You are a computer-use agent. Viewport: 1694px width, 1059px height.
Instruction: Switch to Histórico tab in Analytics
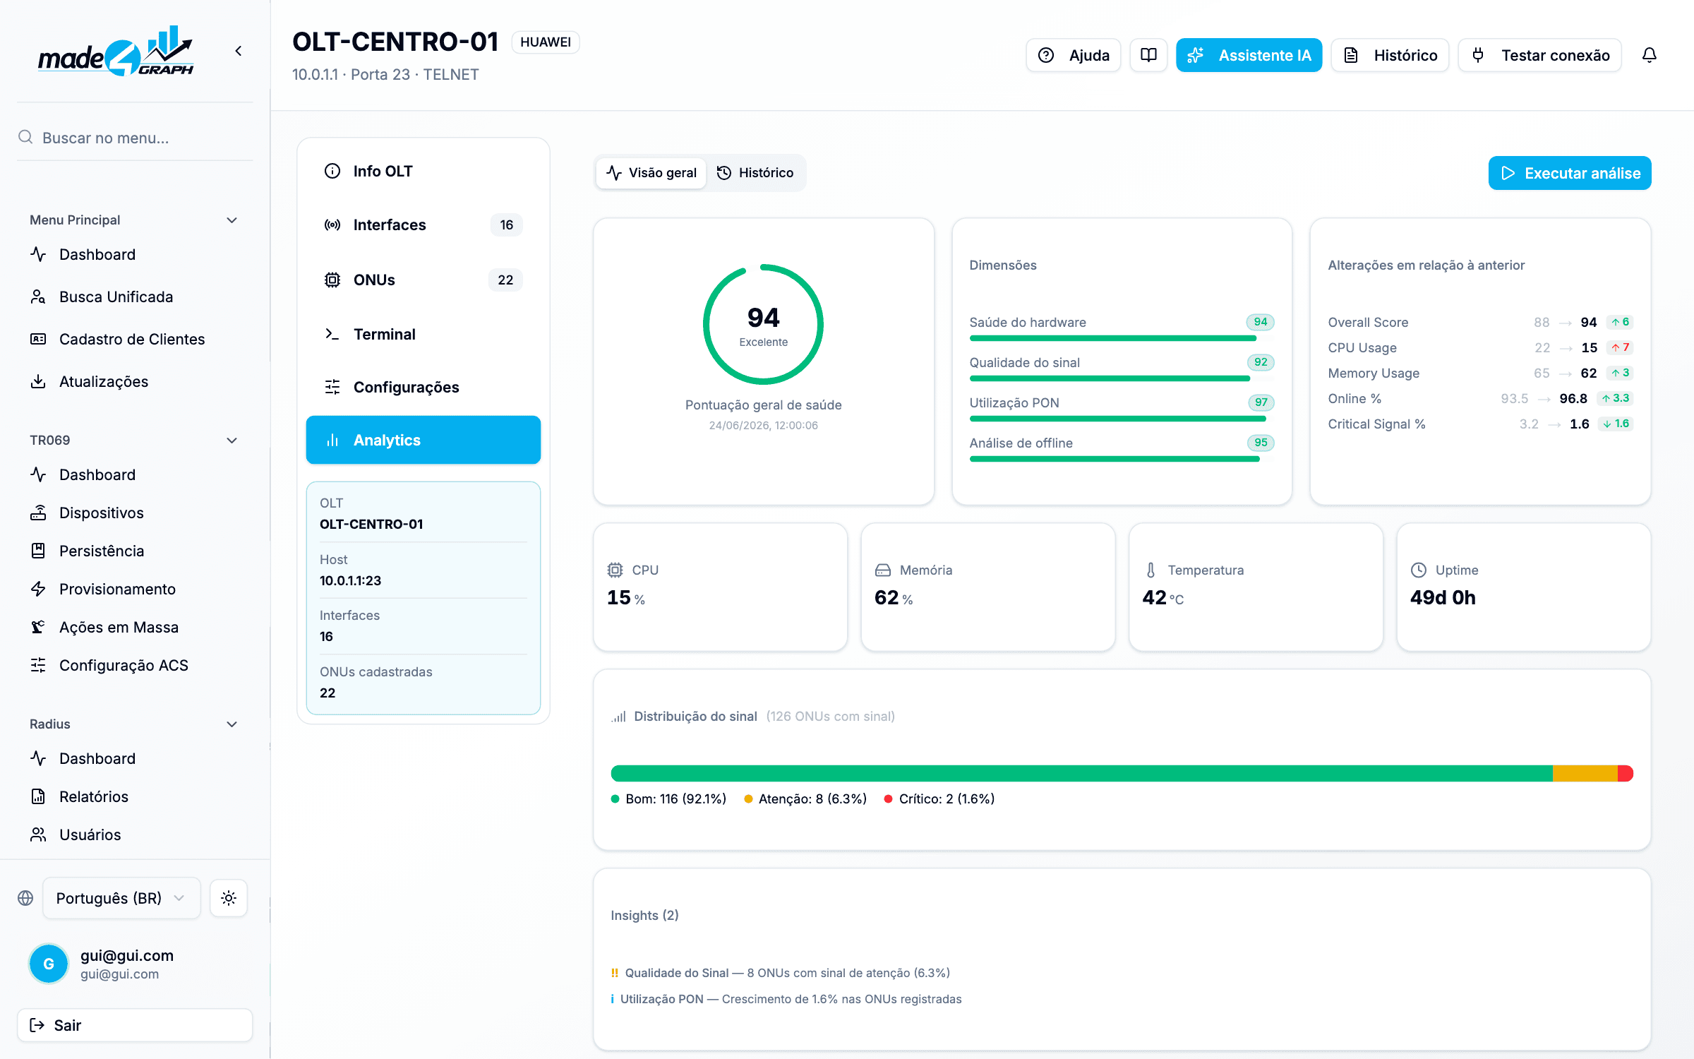point(755,173)
